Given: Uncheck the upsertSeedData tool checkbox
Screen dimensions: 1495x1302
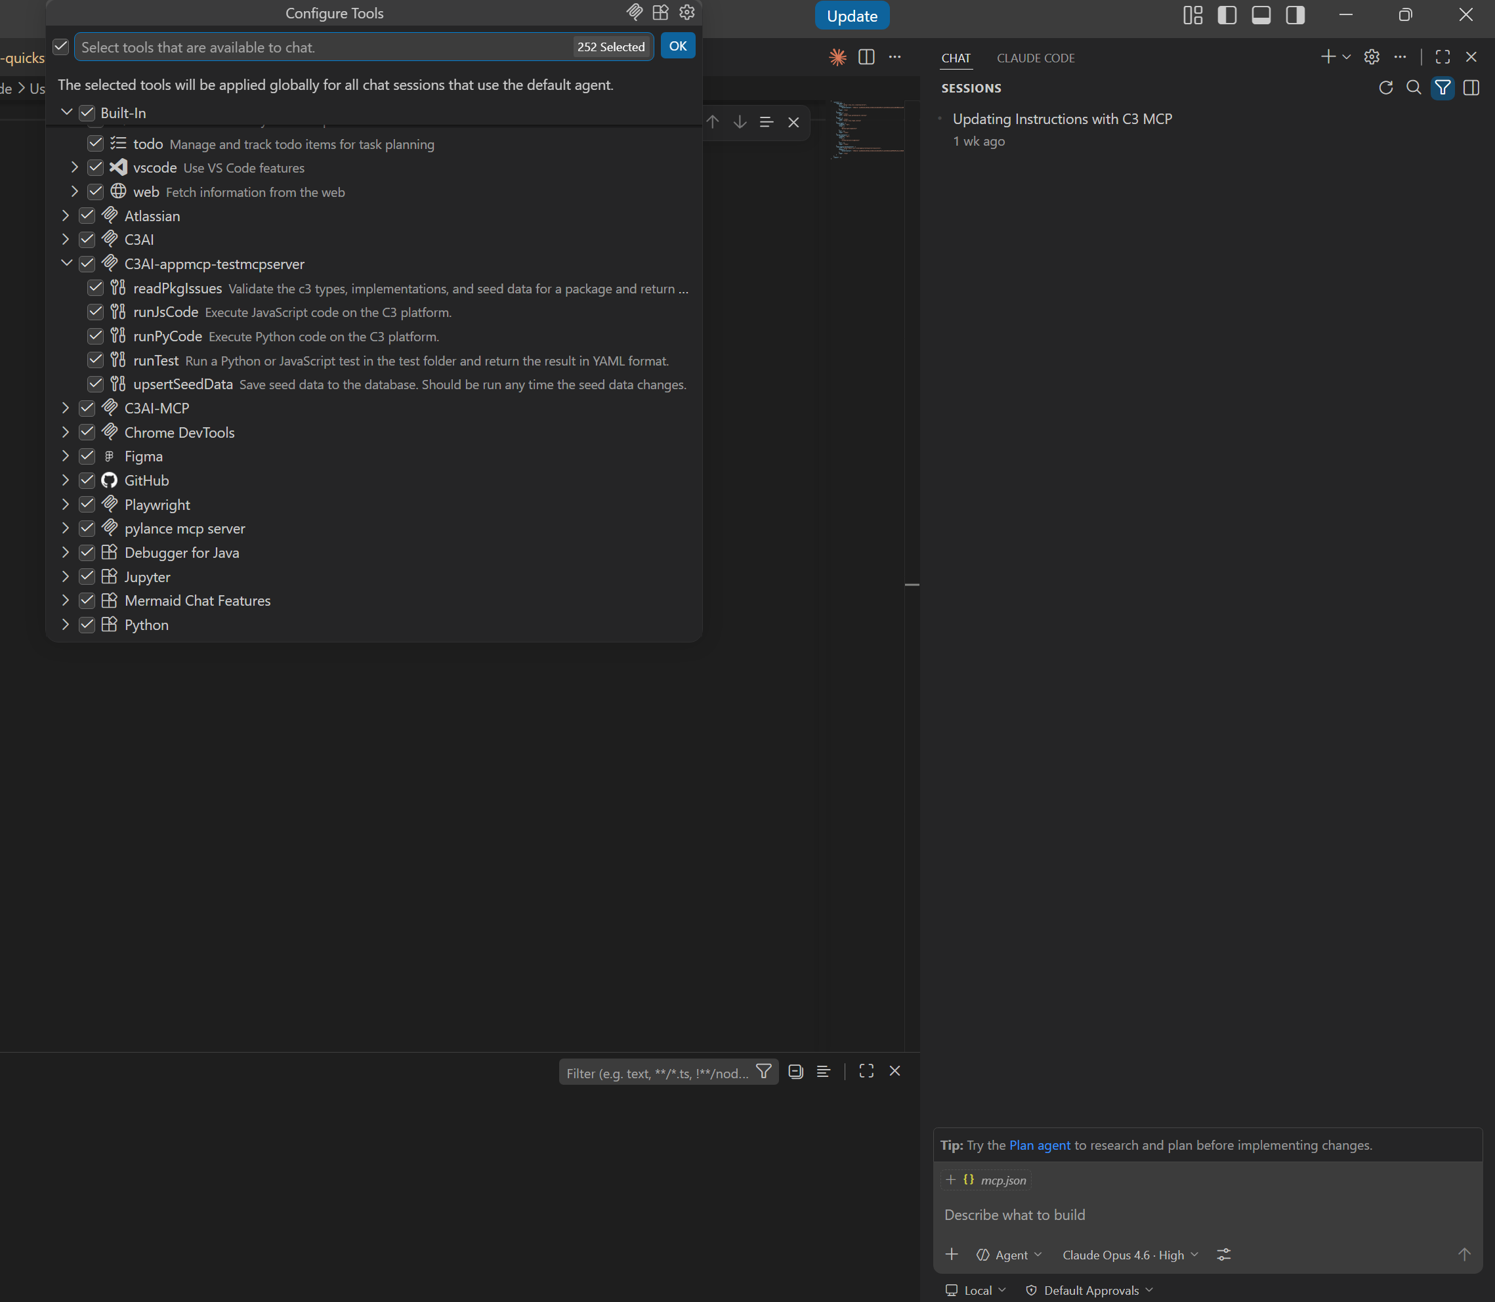Looking at the screenshot, I should point(96,384).
